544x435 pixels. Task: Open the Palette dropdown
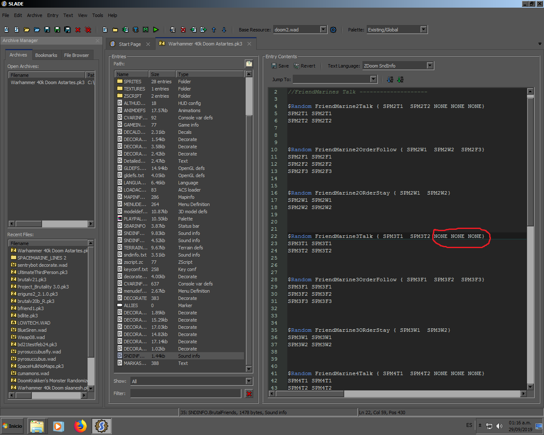coord(424,29)
